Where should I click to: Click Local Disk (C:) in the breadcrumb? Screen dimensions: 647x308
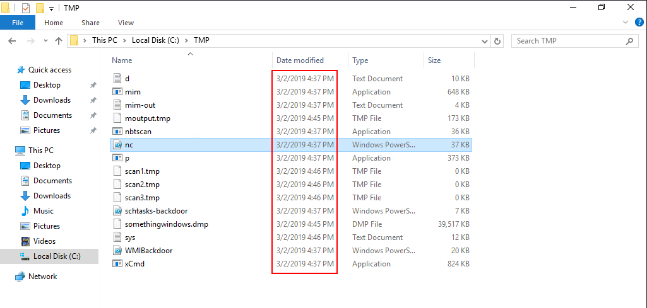pyautogui.click(x=155, y=40)
